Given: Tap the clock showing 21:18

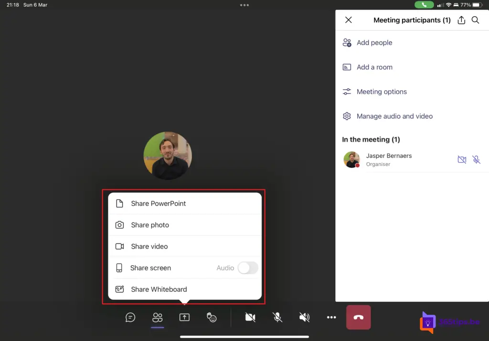Looking at the screenshot, I should [x=12, y=5].
